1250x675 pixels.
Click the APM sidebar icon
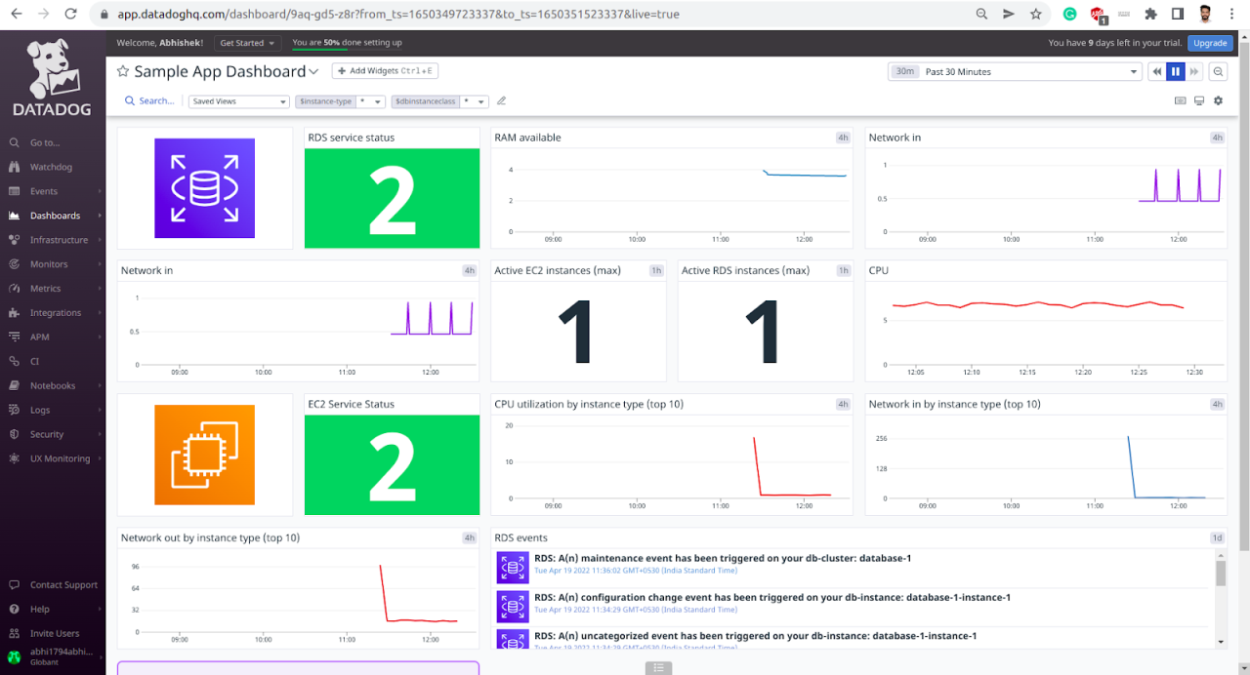click(14, 337)
